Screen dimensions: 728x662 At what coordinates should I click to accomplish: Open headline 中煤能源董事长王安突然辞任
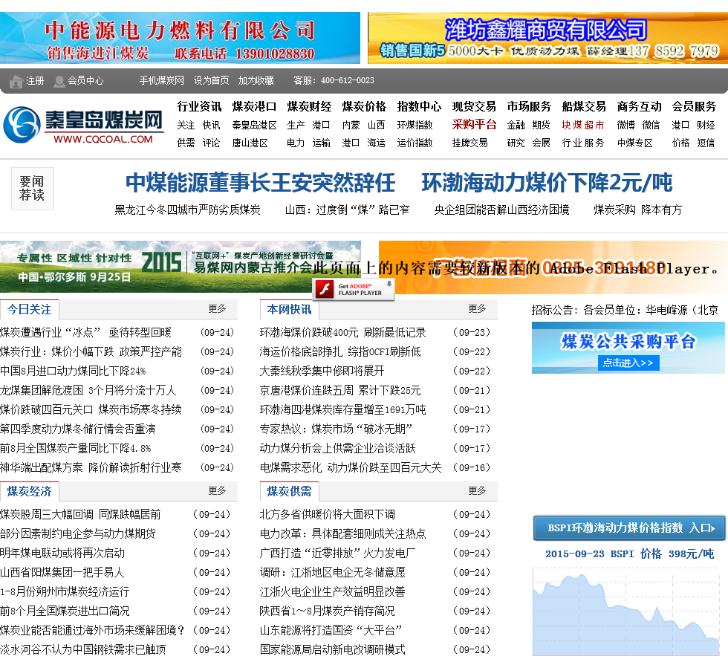(x=261, y=183)
